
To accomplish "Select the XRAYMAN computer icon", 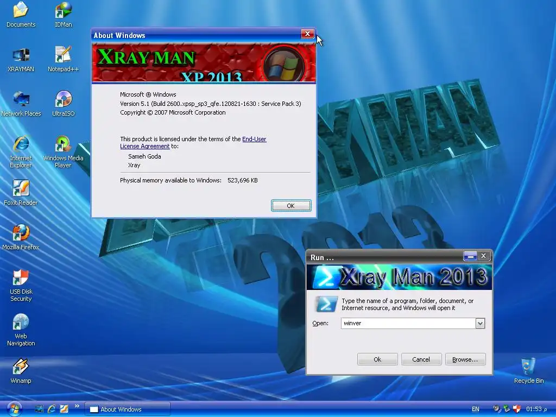I will (x=21, y=59).
